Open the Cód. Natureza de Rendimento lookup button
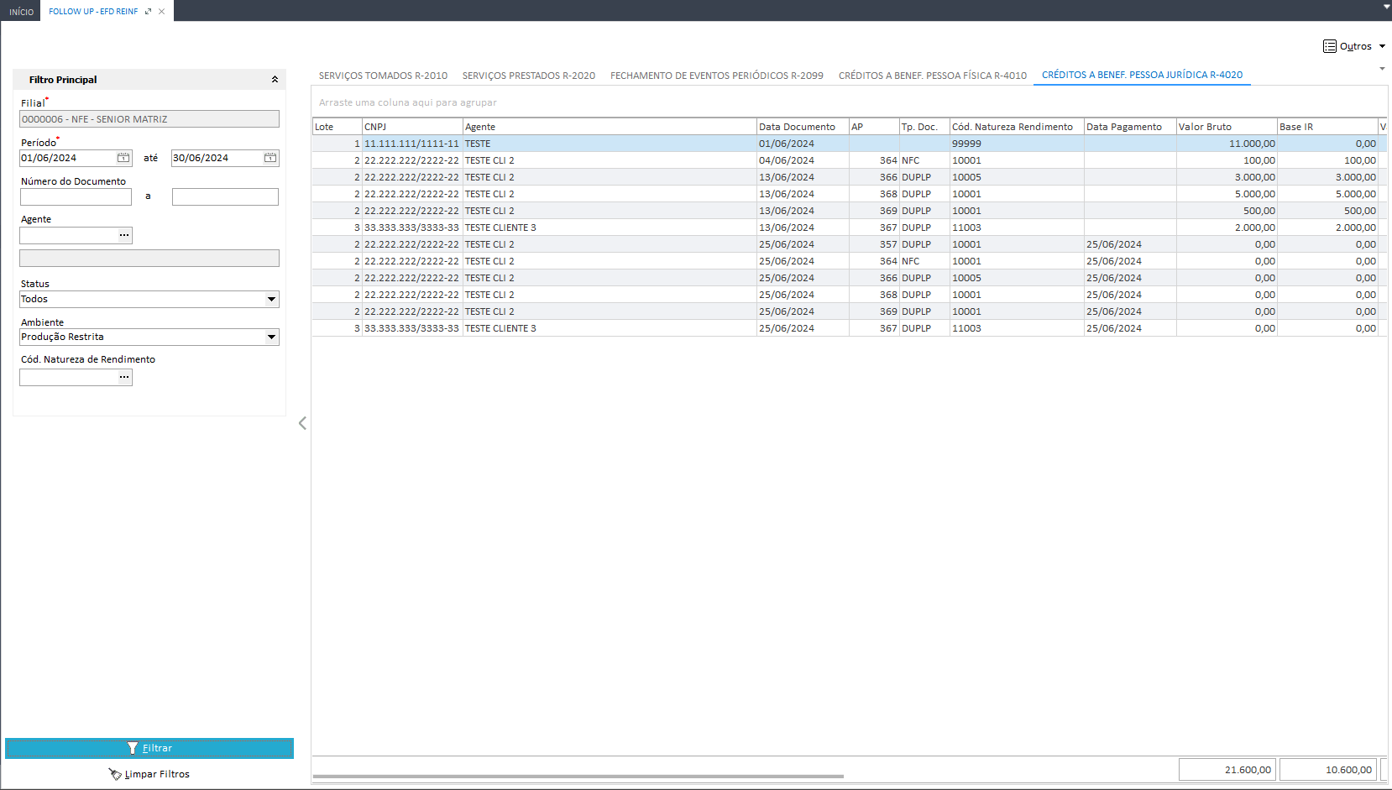The width and height of the screenshot is (1392, 790). click(x=124, y=377)
